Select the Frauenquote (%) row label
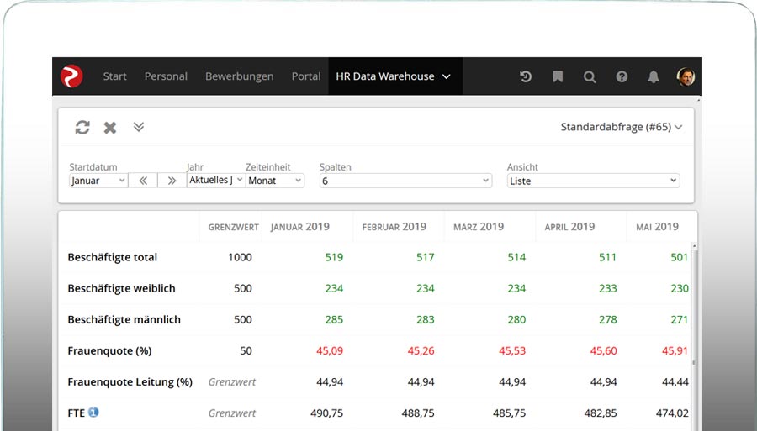The height and width of the screenshot is (431, 757). pyautogui.click(x=109, y=351)
